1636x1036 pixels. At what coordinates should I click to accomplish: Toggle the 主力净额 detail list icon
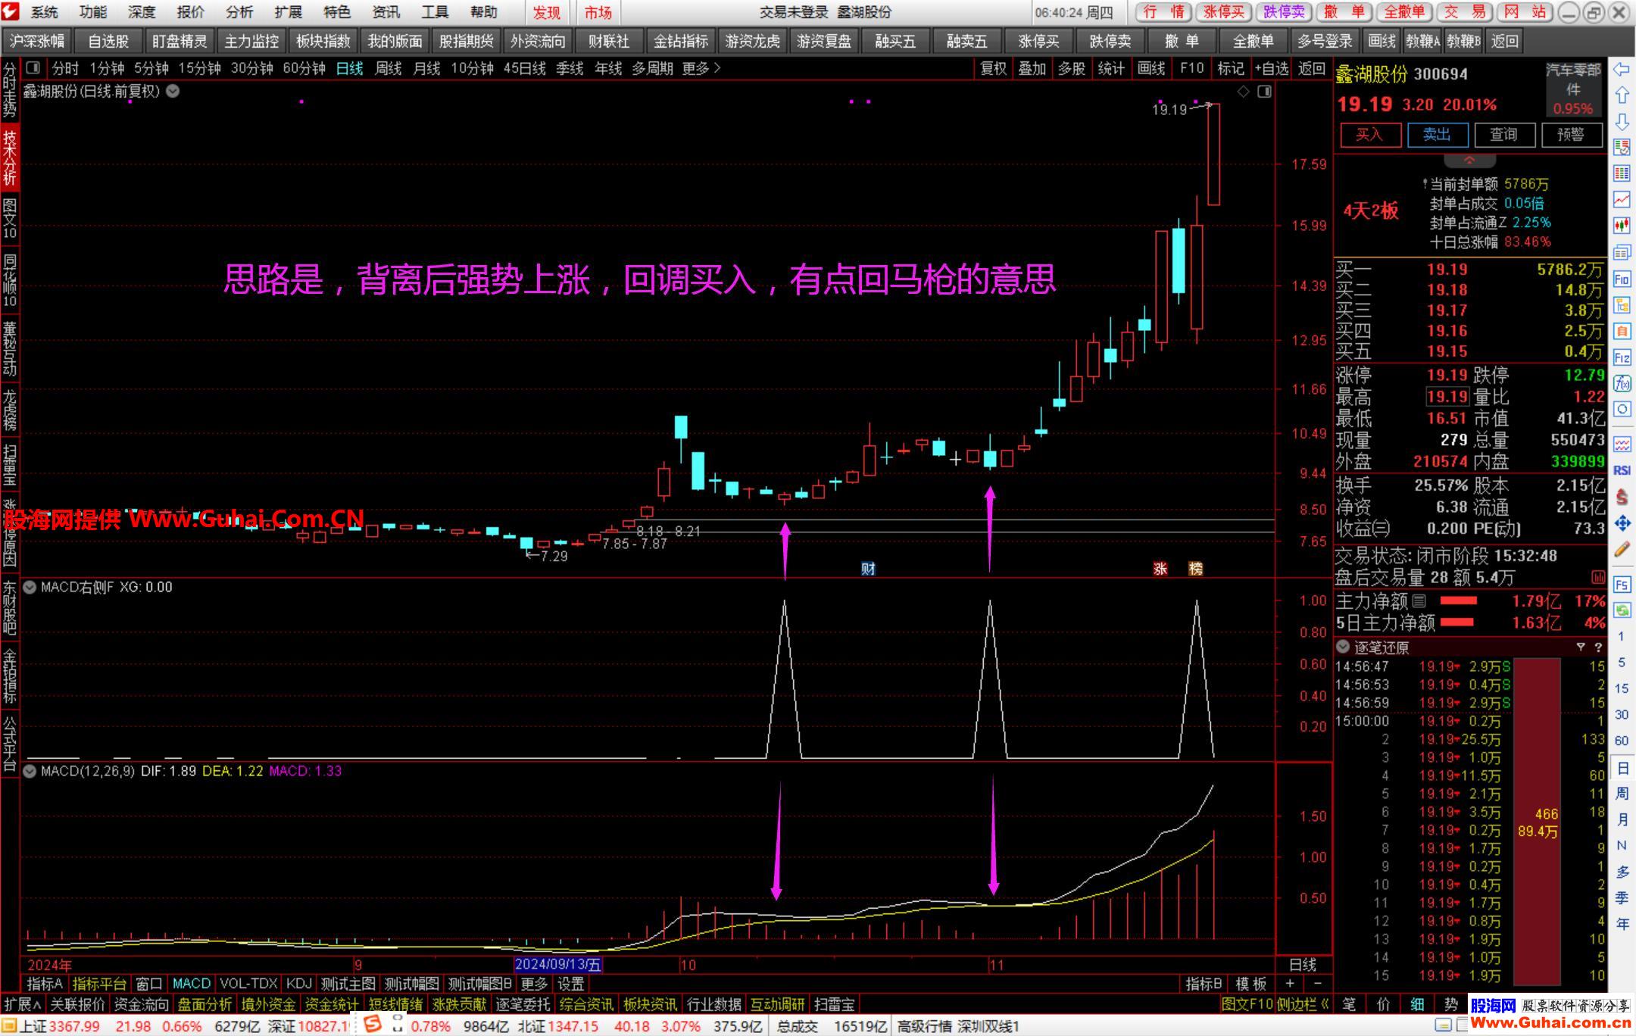tap(1419, 601)
